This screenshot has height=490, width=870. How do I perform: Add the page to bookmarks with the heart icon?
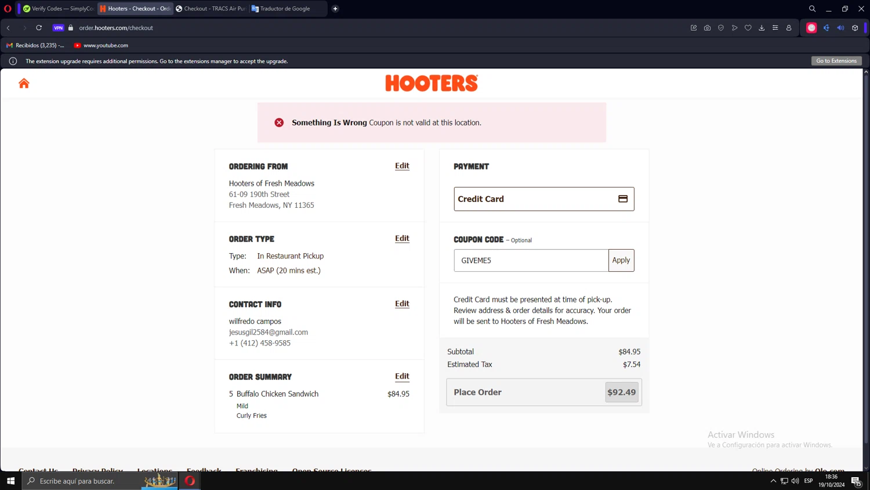pos(748,28)
